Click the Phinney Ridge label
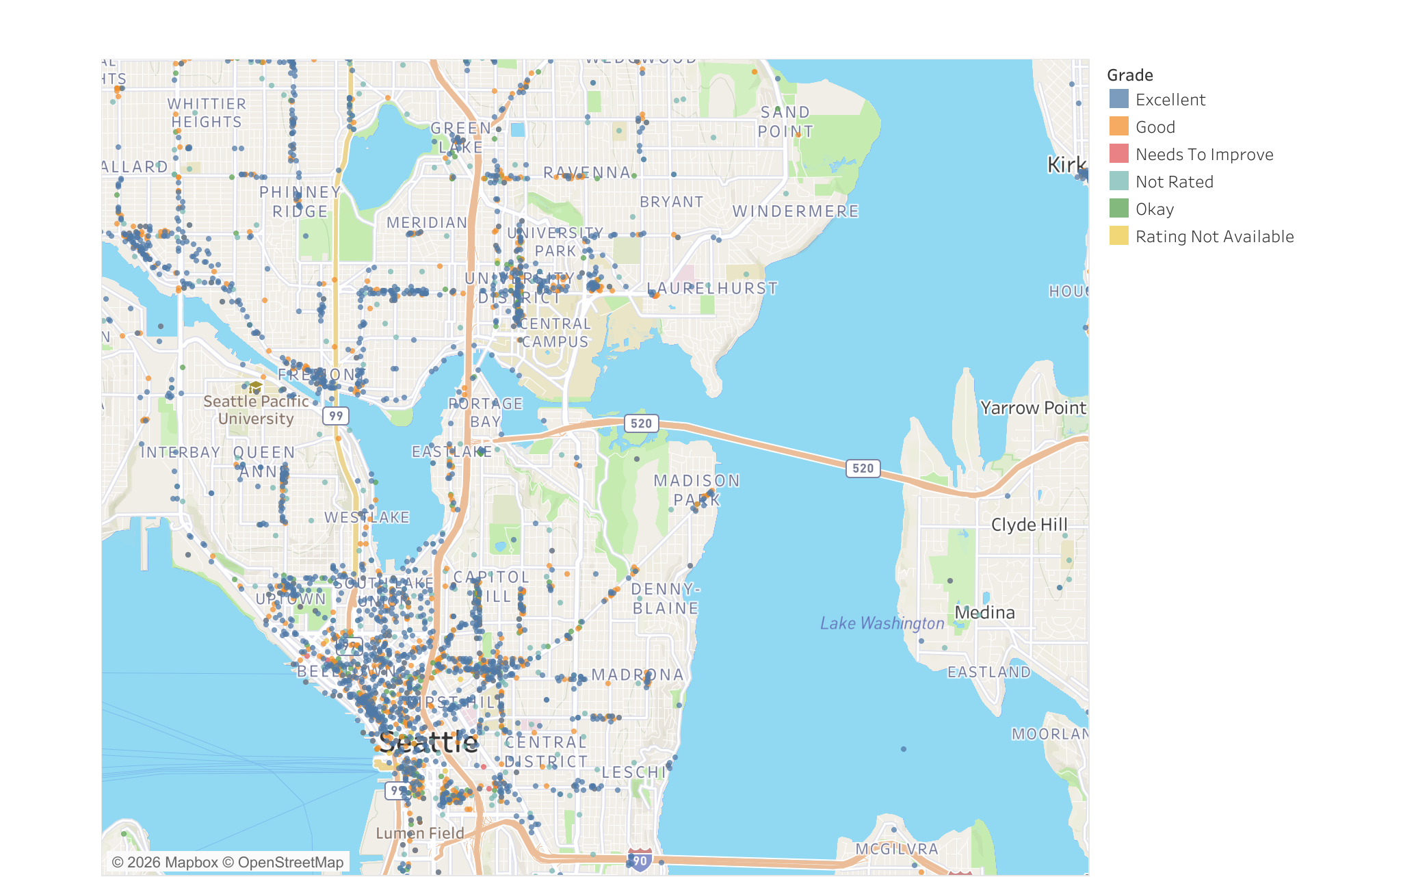 coord(300,202)
